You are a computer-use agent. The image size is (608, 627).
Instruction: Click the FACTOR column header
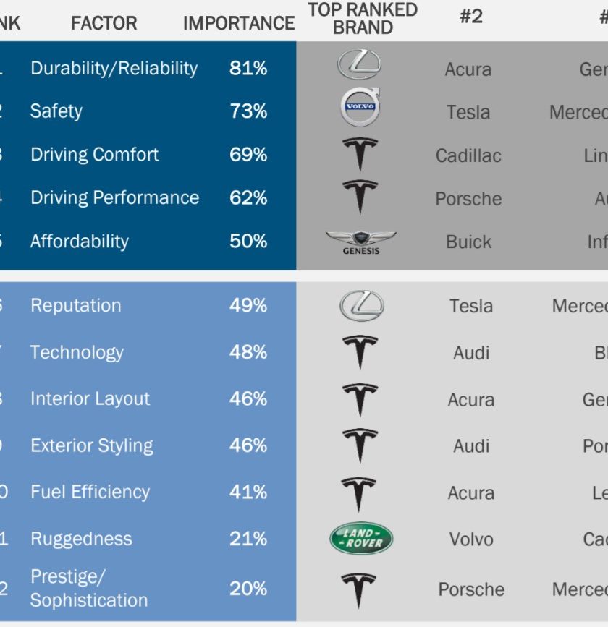[104, 23]
